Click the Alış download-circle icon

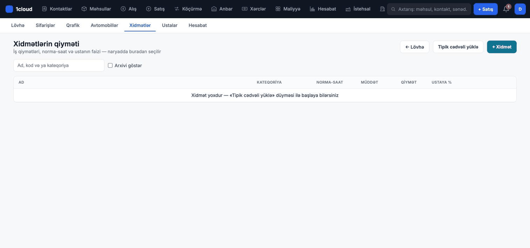123,9
